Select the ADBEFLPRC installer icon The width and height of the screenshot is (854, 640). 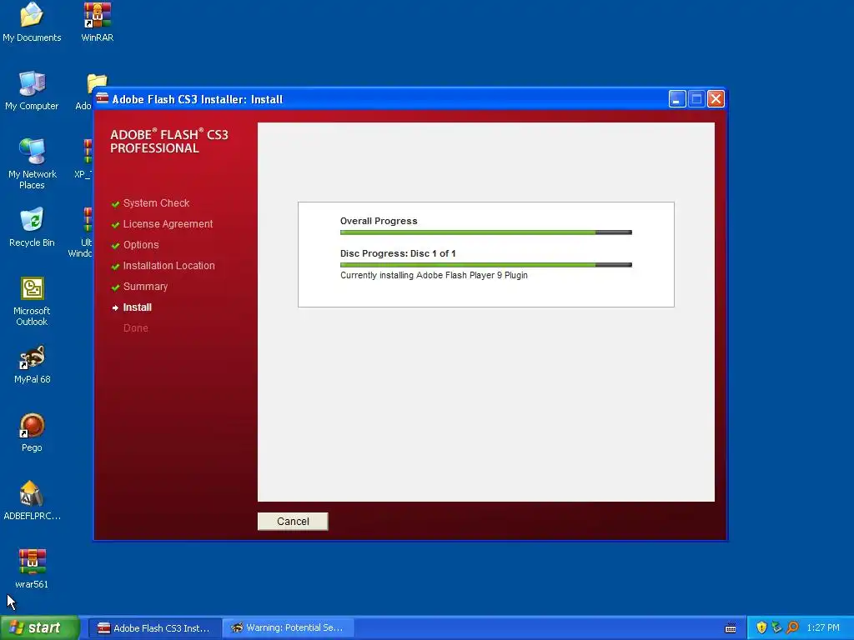point(32,501)
